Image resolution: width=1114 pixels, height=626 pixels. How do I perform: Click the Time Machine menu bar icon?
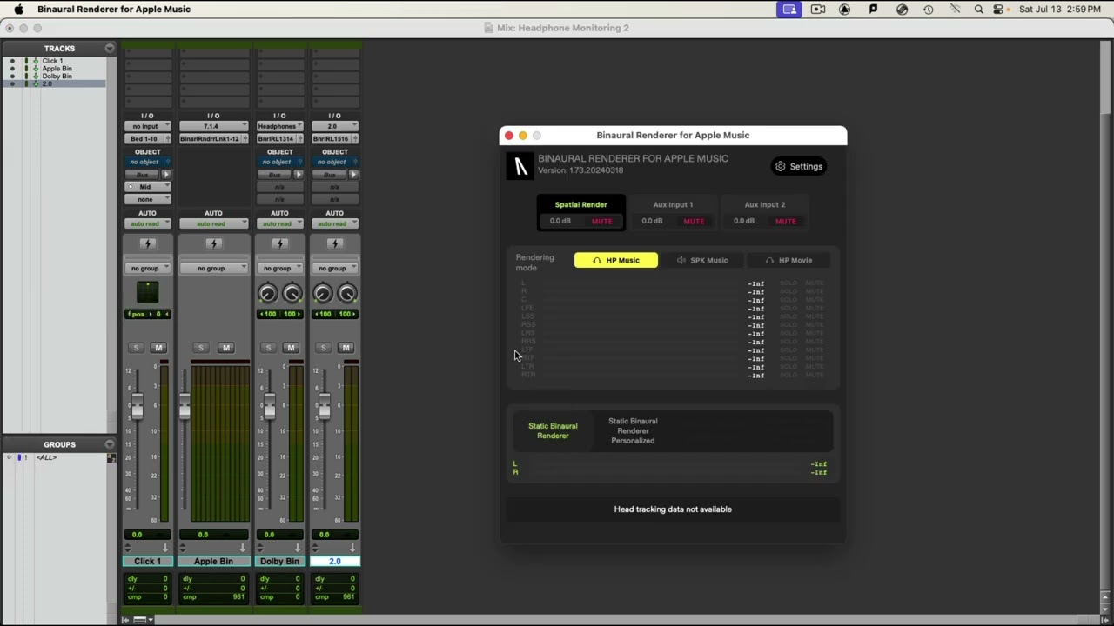tap(929, 10)
